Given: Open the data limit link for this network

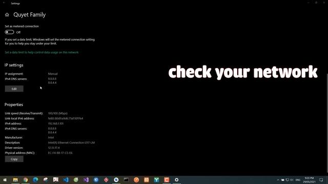Looking at the screenshot, I should [42, 52].
